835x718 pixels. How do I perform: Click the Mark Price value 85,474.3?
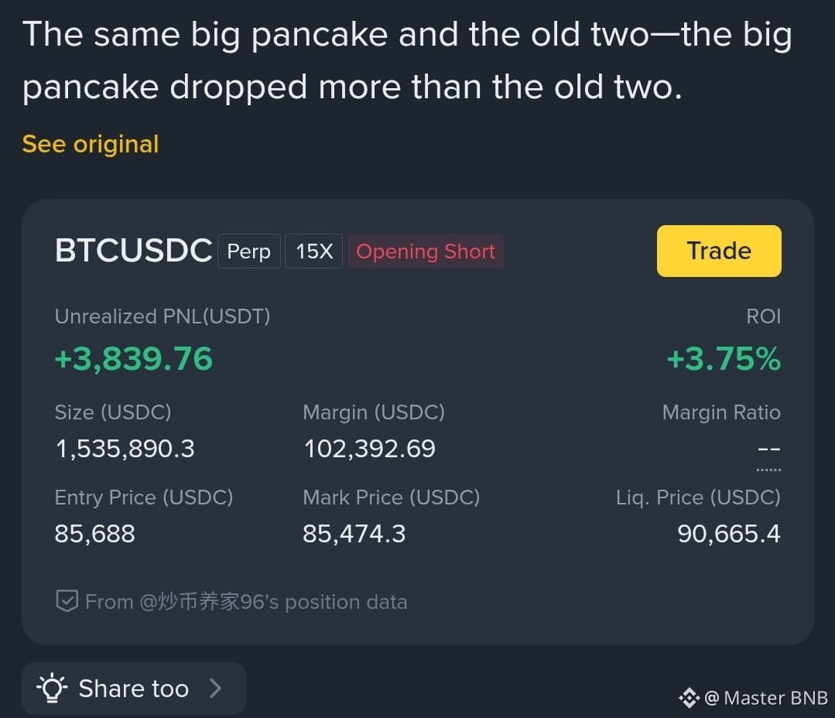coord(354,533)
